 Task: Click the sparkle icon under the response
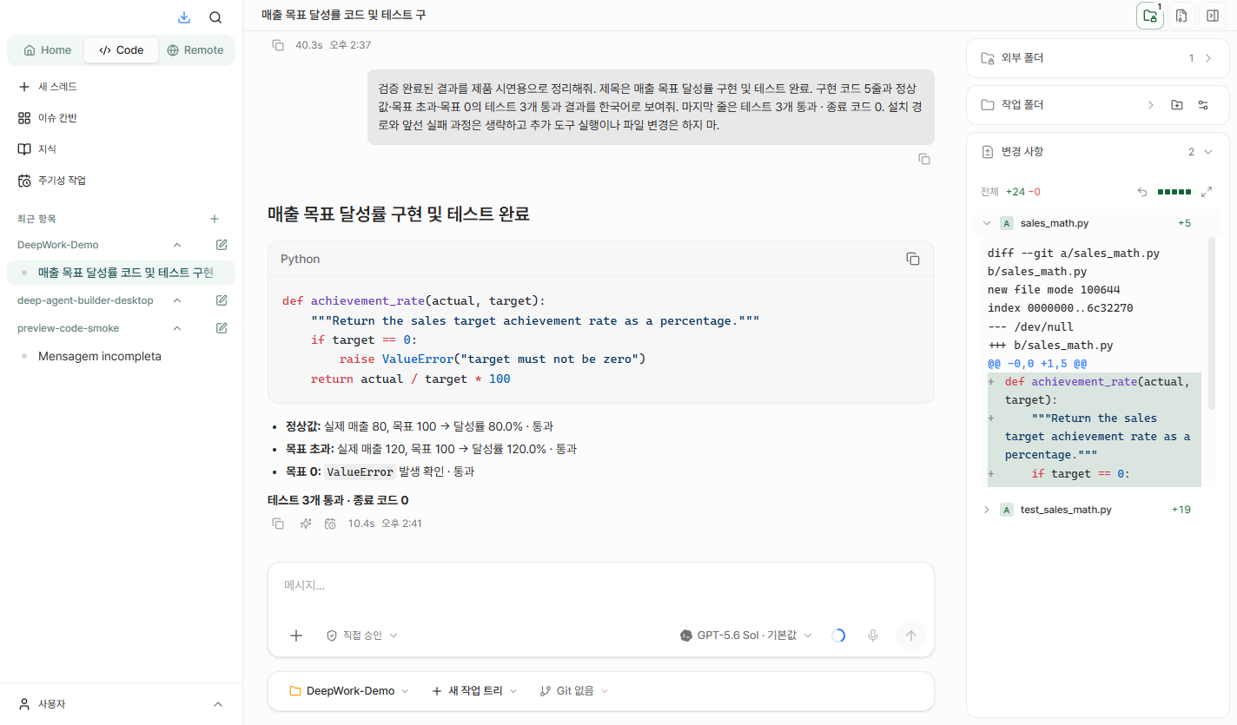[x=306, y=524]
